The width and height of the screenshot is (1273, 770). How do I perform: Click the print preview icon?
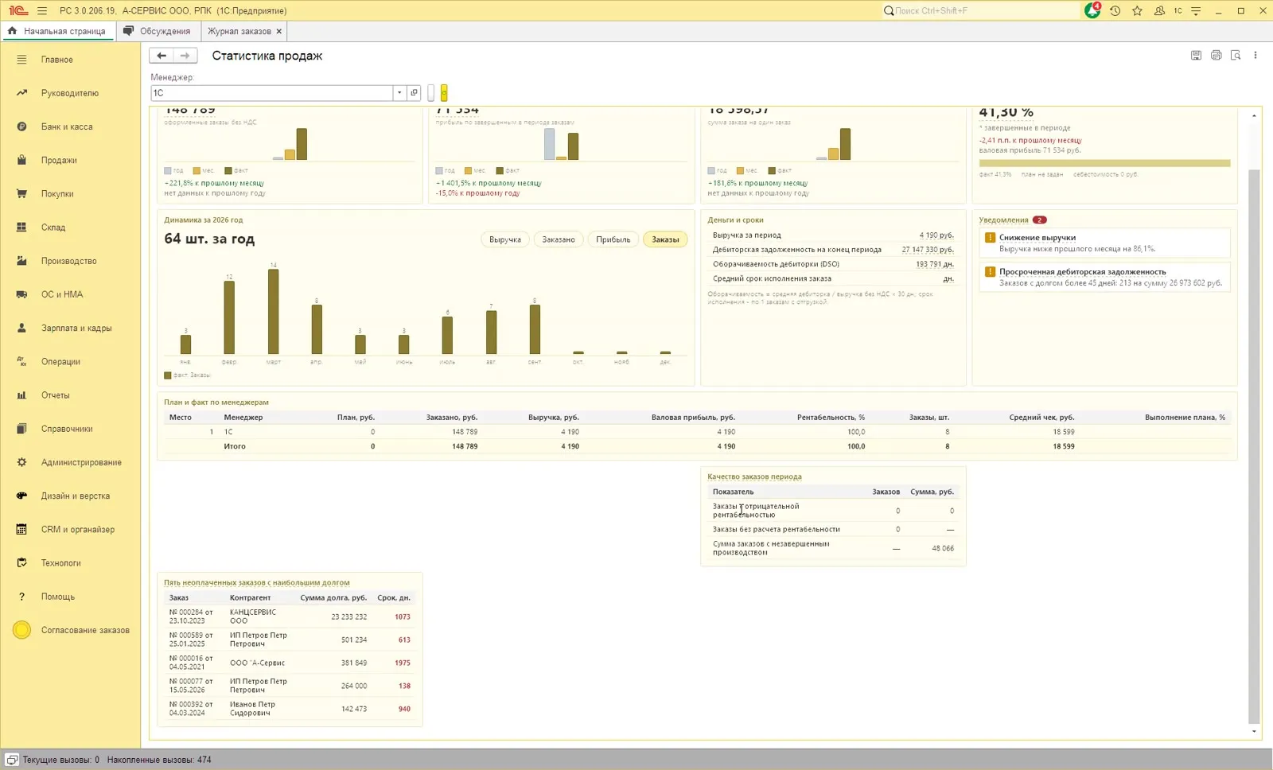[x=1236, y=56]
